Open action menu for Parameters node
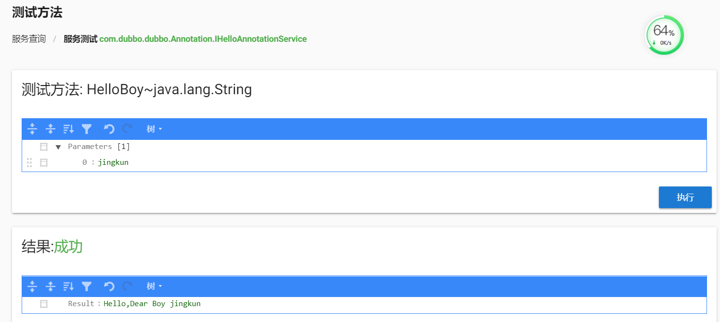The height and width of the screenshot is (322, 720). 44,147
